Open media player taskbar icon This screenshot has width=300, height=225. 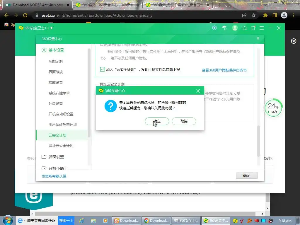[105, 221]
